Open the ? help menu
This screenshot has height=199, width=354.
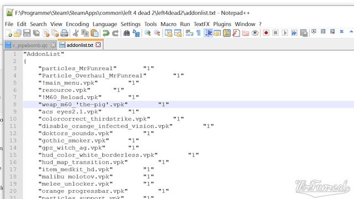[260, 24]
